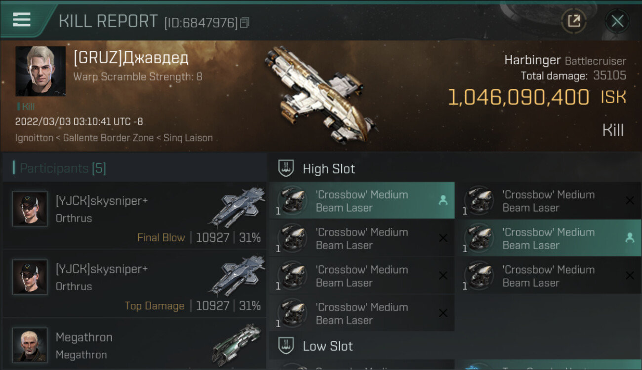The width and height of the screenshot is (642, 370).
Task: Select the Final Blow Orthrus ship icon
Action: [238, 206]
